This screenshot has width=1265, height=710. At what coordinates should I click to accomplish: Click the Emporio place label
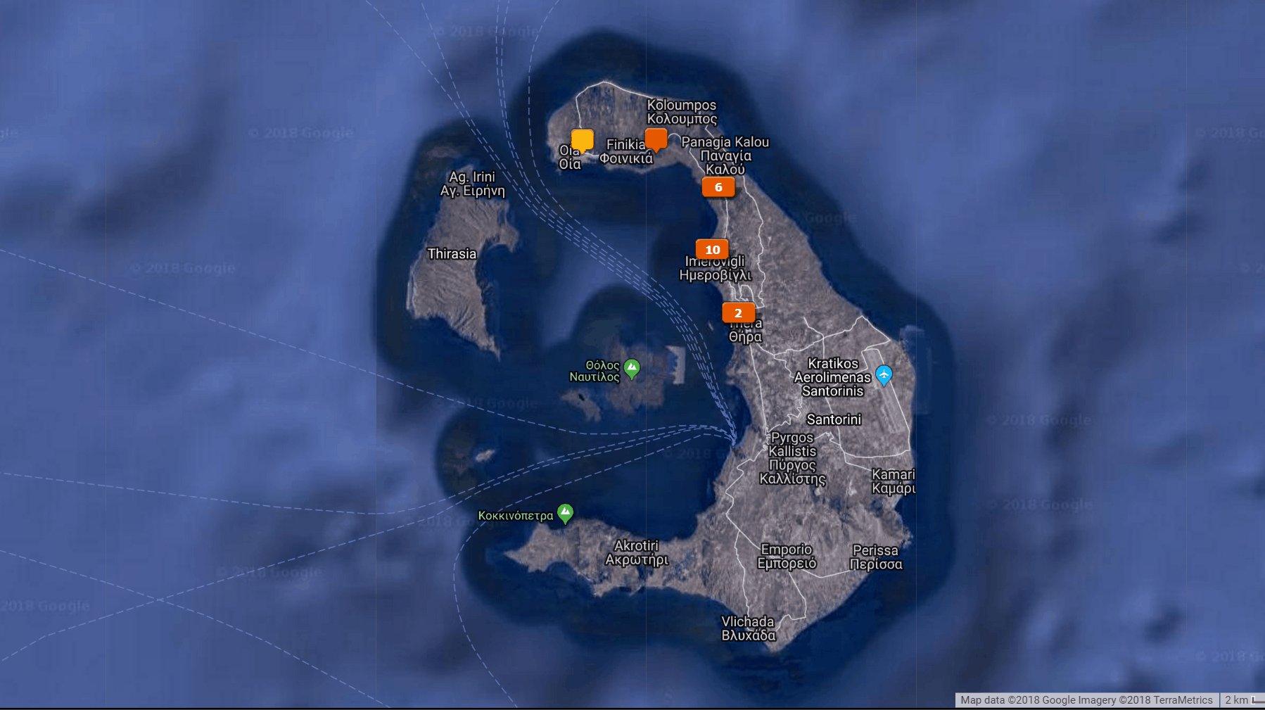point(787,557)
